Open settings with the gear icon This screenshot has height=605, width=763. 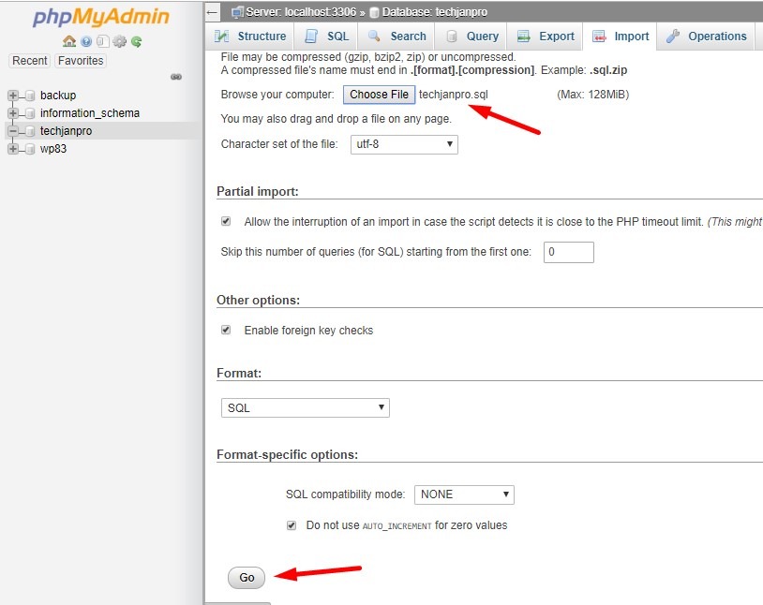(x=120, y=42)
